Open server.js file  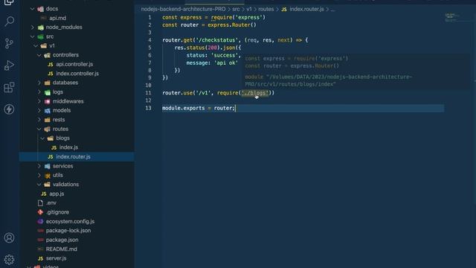point(56,258)
